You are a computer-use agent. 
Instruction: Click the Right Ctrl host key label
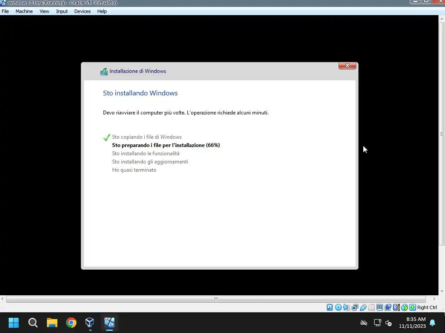click(427, 307)
